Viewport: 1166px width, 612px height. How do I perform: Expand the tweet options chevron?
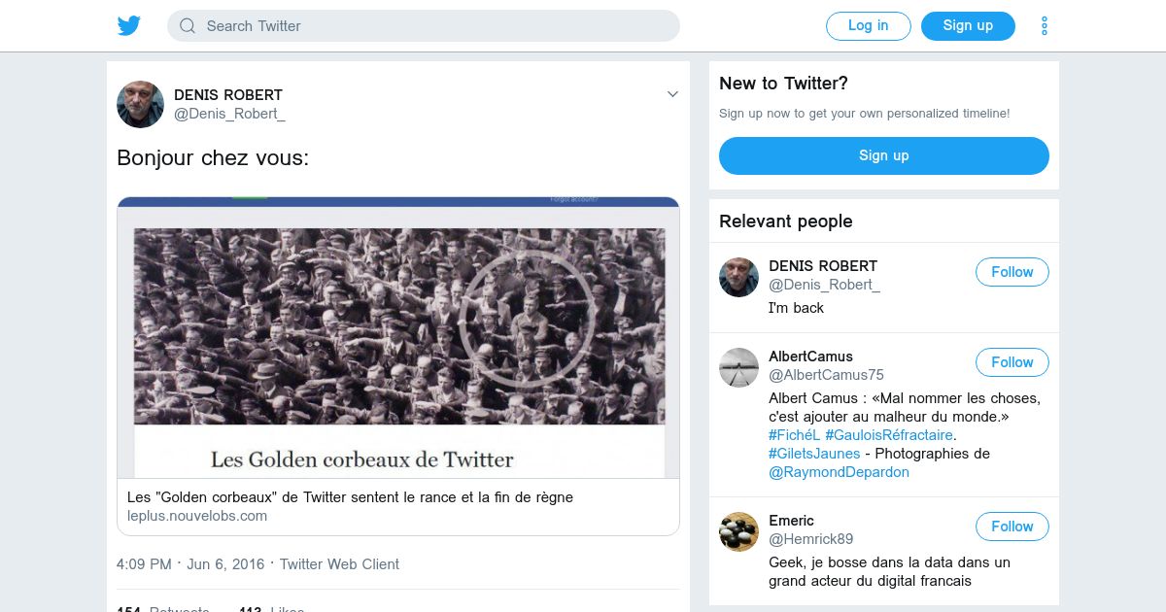tap(672, 94)
